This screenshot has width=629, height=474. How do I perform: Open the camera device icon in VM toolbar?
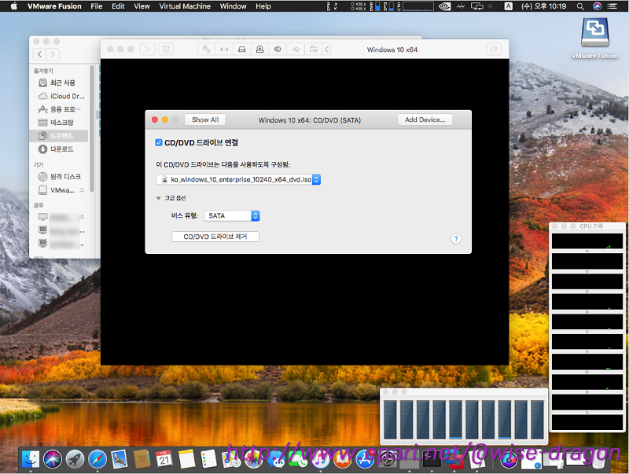pyautogui.click(x=260, y=50)
